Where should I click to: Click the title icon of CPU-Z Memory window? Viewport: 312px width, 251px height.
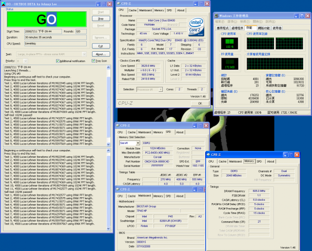[208, 154]
